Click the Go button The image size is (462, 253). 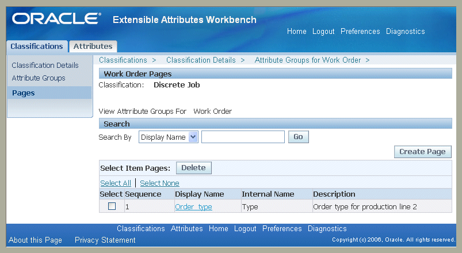point(298,137)
